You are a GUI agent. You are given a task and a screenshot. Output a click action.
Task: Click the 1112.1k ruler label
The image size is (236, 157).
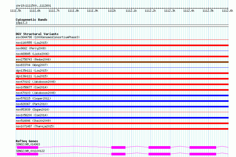132,11
